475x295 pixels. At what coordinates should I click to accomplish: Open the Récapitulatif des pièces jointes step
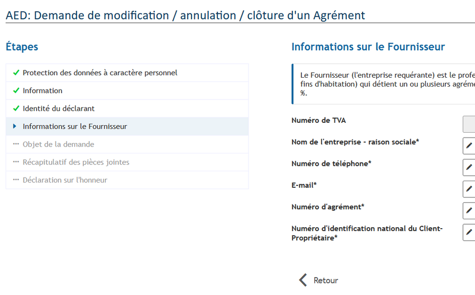127,162
